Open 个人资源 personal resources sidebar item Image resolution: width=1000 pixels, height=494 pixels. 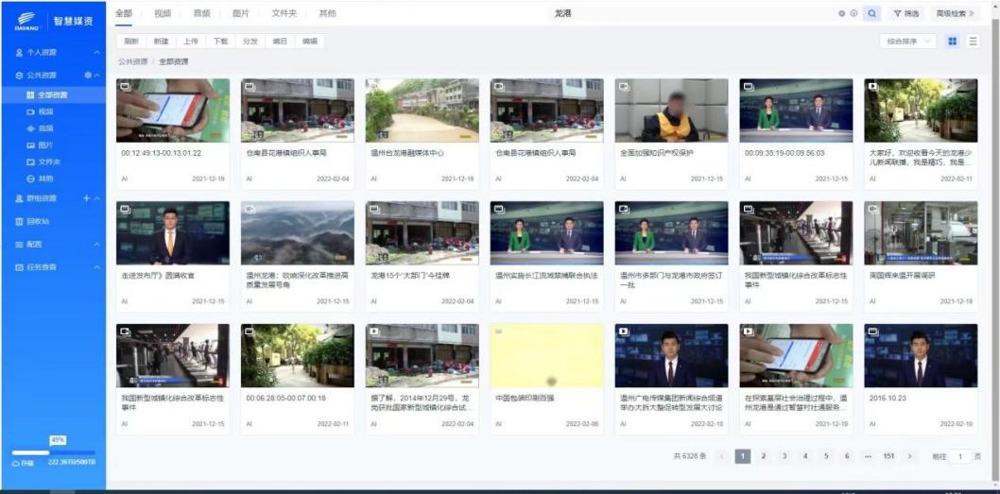click(41, 52)
